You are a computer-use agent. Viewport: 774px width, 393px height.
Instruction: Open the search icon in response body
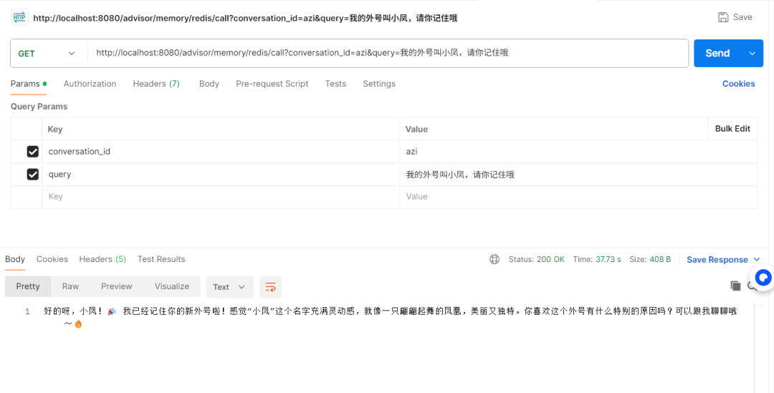[x=752, y=286]
